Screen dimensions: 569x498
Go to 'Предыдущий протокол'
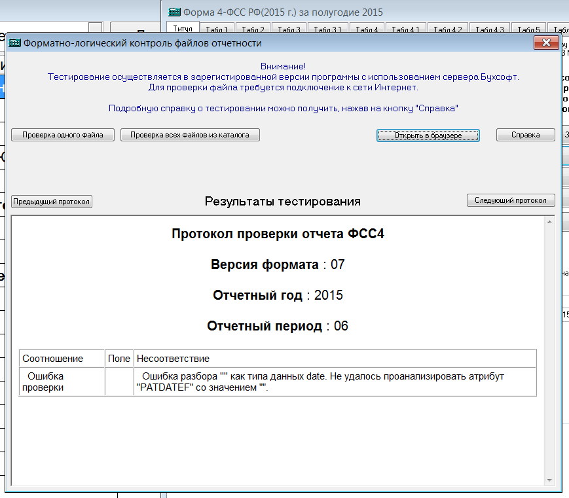point(52,202)
